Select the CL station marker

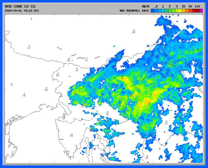click(x=86, y=58)
